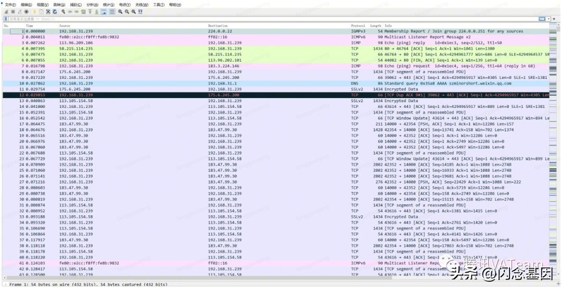Toggle packet list colorization
Screen dimensions: 562x289
click(x=112, y=11)
